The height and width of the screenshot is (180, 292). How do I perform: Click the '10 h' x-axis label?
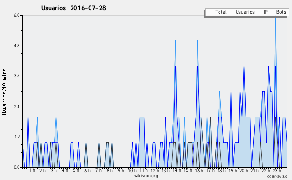point(132,170)
